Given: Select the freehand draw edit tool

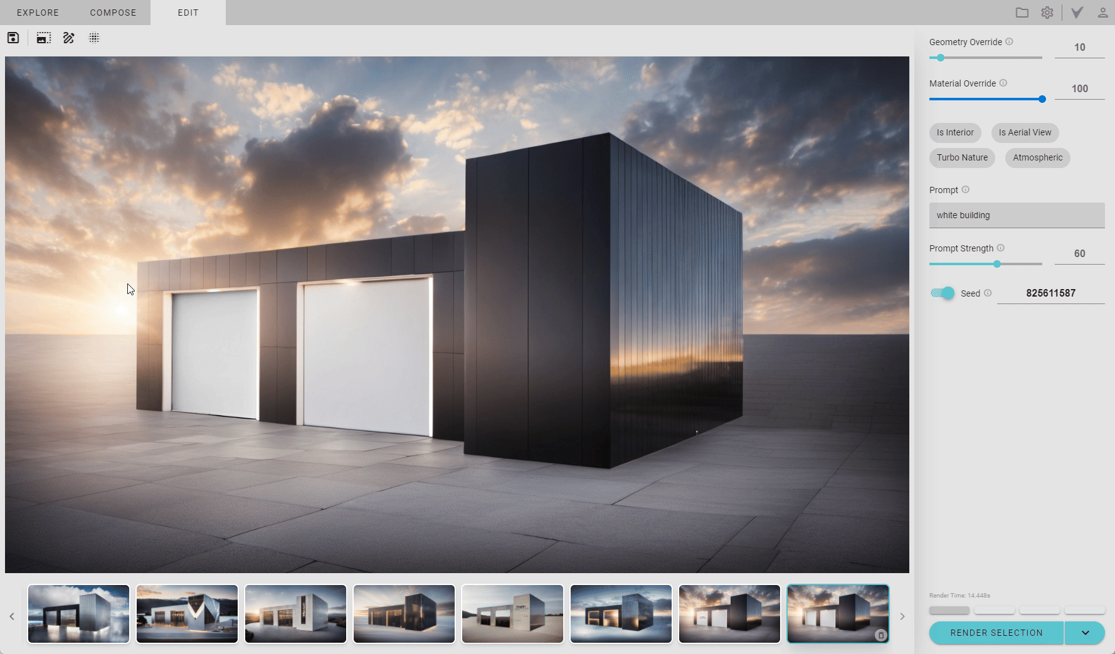Looking at the screenshot, I should 69,38.
